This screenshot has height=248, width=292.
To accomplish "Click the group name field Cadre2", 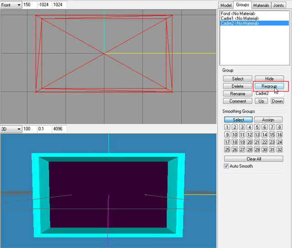I will [269, 93].
